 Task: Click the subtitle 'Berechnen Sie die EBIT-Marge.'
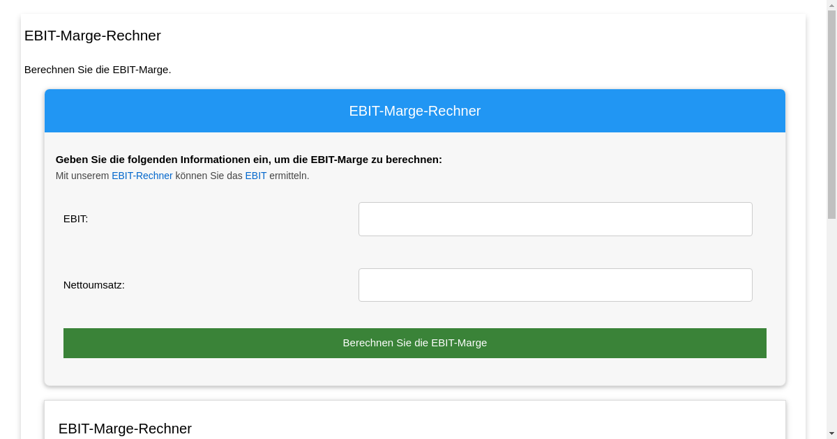[98, 70]
